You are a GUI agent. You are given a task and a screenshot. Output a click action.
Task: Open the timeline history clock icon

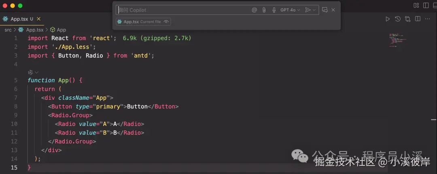(x=398, y=19)
